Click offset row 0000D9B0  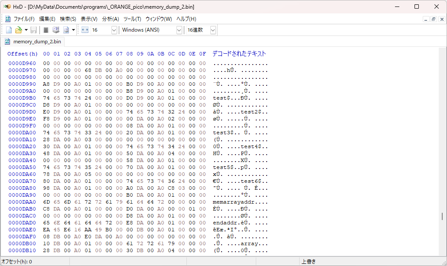pos(22,98)
